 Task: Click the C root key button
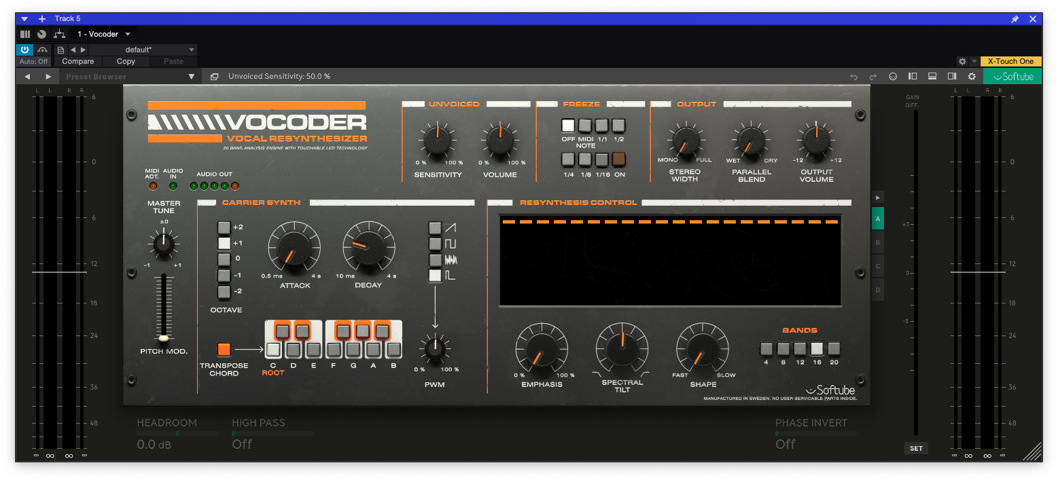(x=272, y=350)
